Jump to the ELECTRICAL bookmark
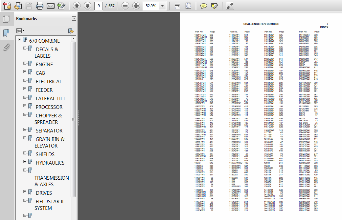The image size is (342, 220). coord(49,81)
